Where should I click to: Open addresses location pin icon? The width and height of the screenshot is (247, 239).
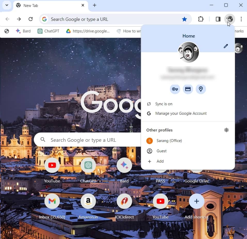[x=201, y=89]
